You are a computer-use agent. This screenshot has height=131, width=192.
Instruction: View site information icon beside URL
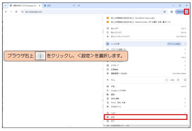click(x=22, y=12)
